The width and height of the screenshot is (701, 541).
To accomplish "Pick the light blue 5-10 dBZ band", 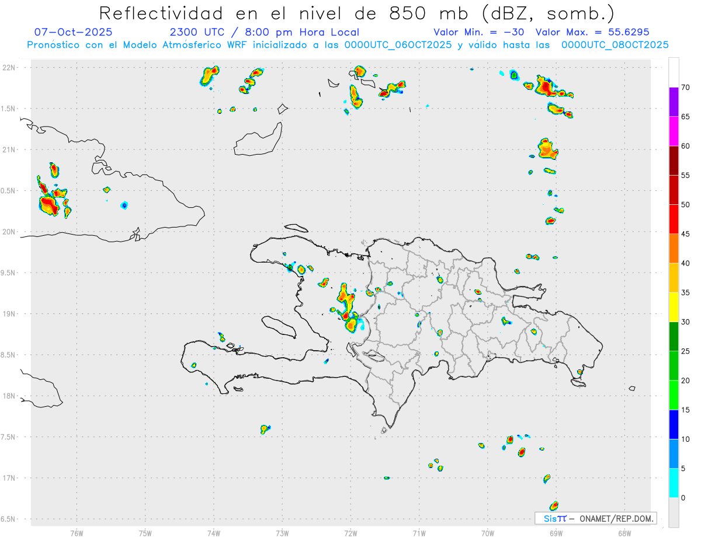I will tap(674, 454).
